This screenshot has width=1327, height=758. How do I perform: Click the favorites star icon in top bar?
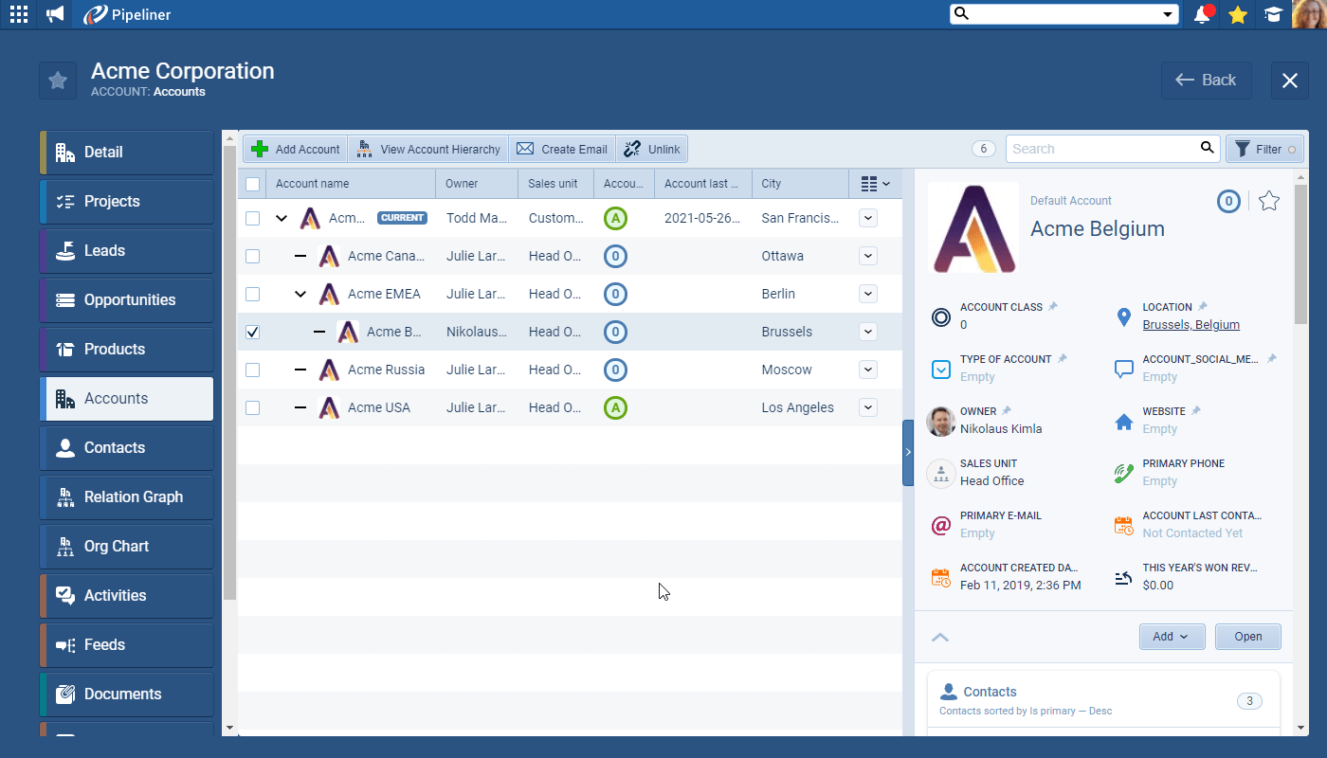pyautogui.click(x=1238, y=14)
